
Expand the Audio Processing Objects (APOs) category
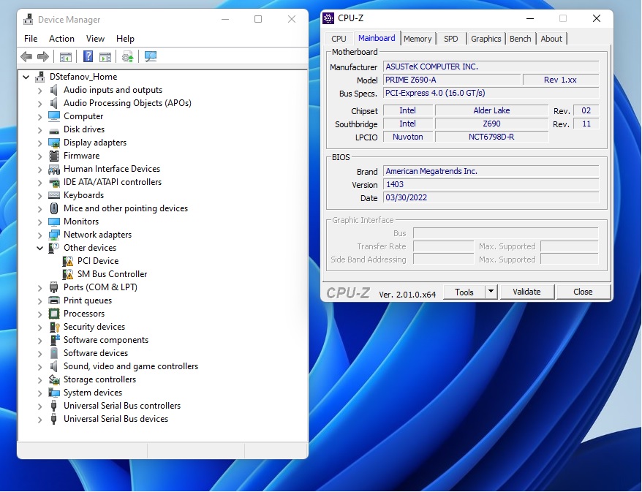click(39, 103)
